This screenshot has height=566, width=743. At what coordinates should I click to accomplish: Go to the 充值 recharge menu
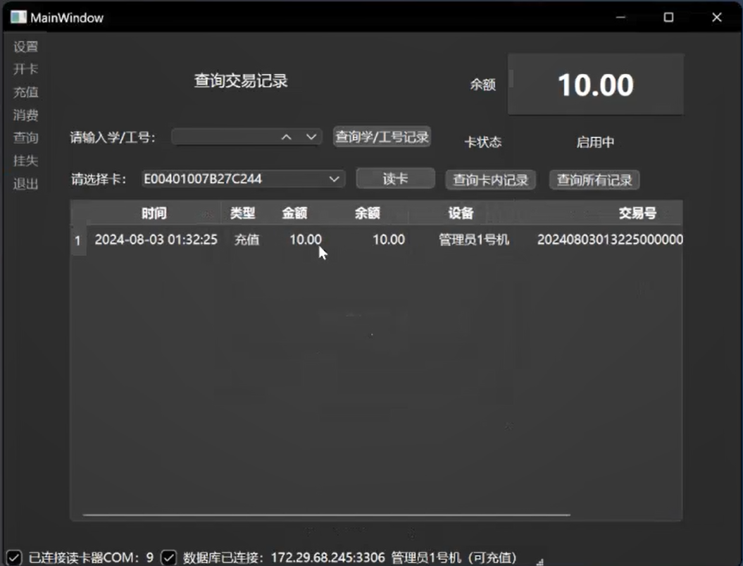pos(26,92)
